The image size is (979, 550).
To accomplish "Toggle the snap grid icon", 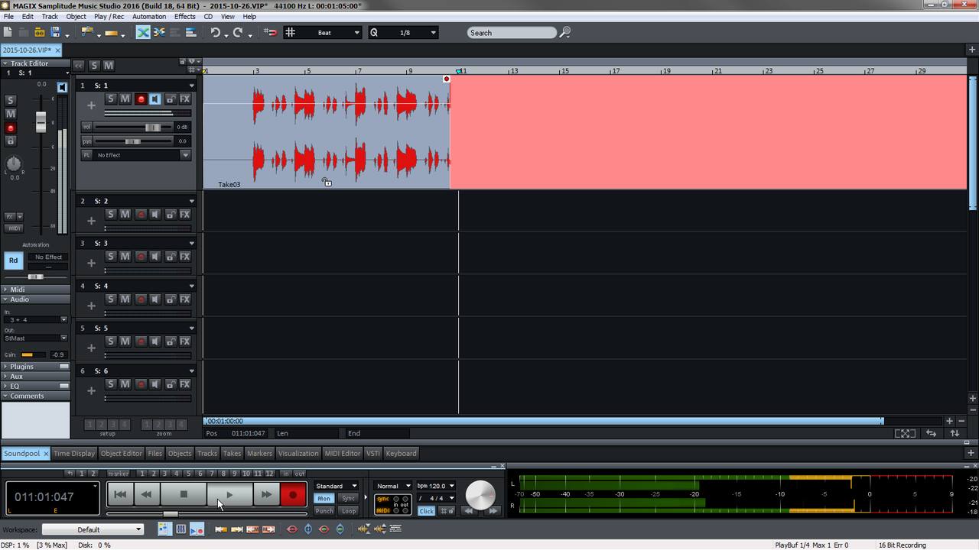I will [x=290, y=33].
